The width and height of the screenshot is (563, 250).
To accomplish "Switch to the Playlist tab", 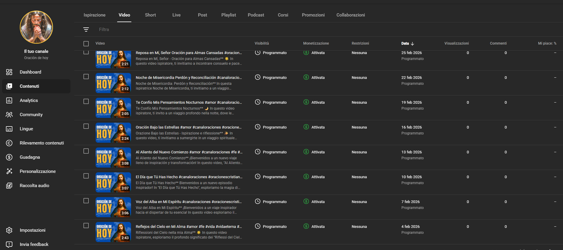I will pos(228,15).
